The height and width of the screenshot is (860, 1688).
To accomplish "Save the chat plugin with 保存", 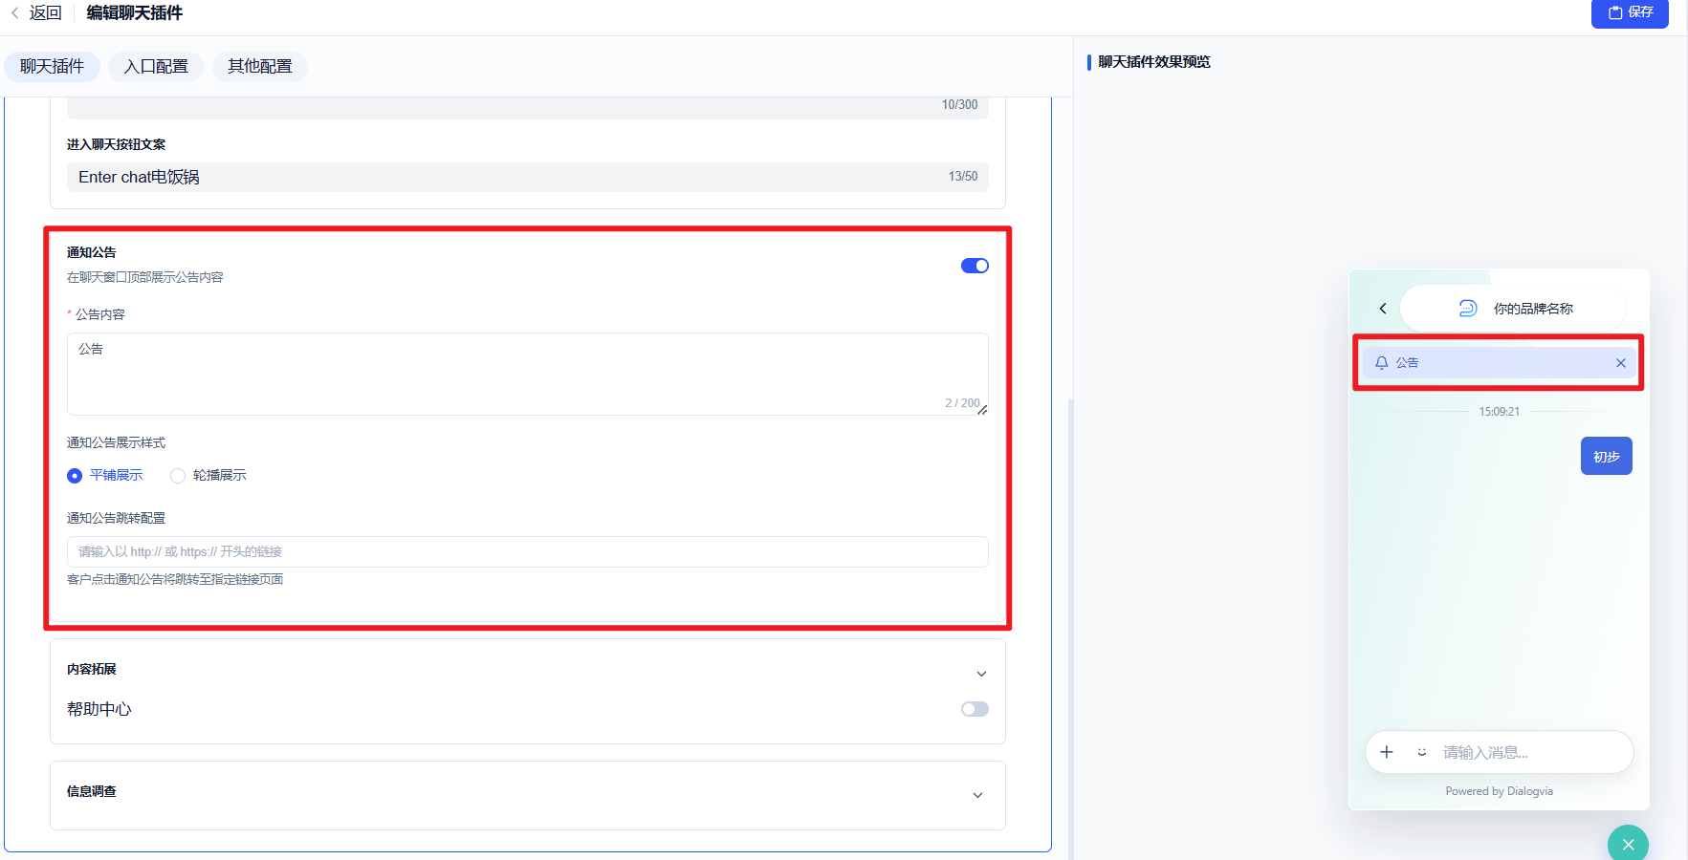I will pos(1630,12).
